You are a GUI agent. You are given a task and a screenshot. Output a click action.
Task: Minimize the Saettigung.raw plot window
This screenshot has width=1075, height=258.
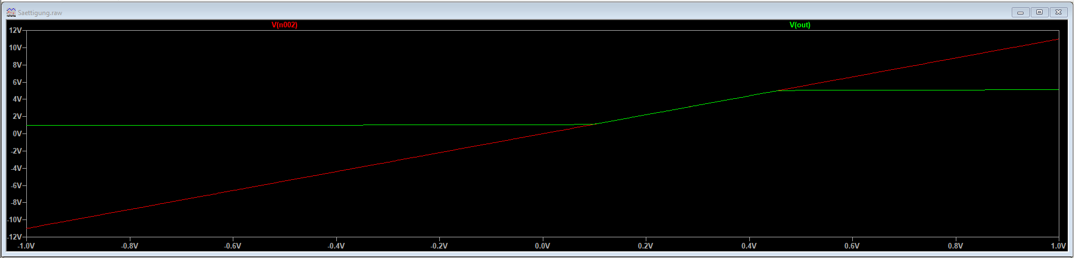click(x=1020, y=12)
